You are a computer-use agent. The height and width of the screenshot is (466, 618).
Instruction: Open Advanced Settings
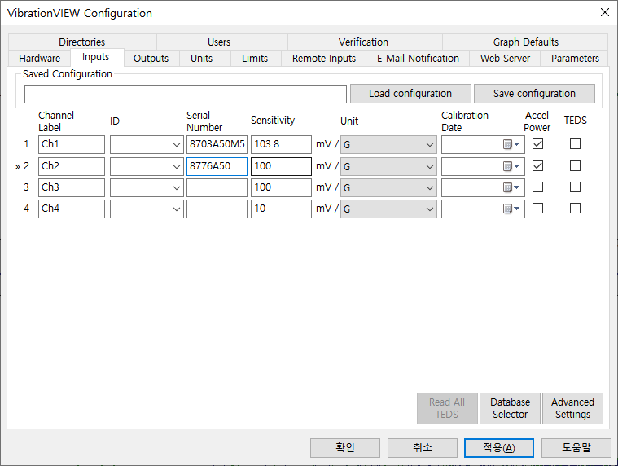click(x=572, y=408)
